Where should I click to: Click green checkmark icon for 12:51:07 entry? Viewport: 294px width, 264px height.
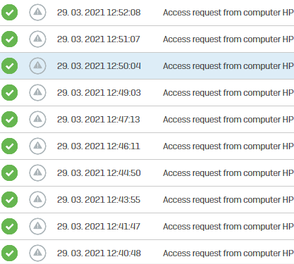(9, 39)
